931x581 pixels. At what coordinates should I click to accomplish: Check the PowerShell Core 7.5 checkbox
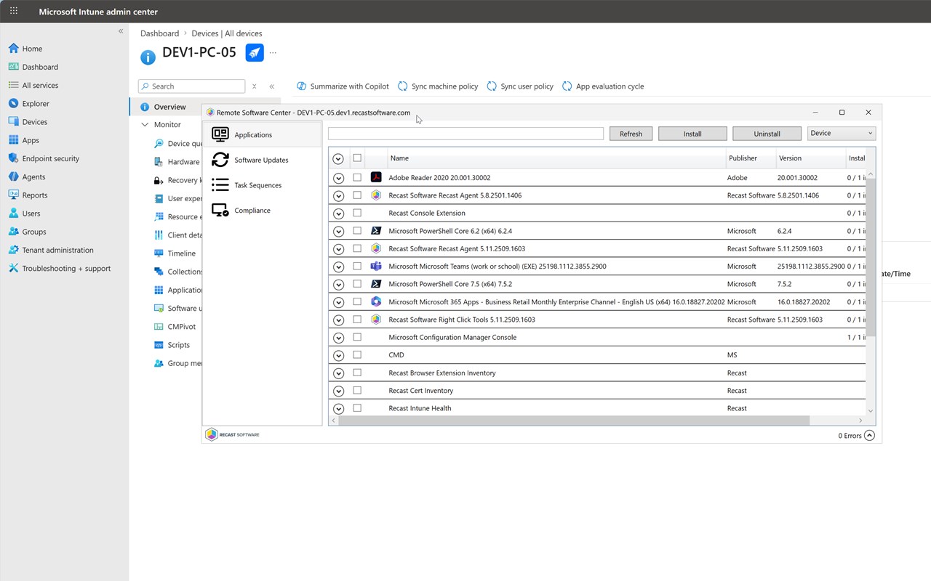click(357, 284)
